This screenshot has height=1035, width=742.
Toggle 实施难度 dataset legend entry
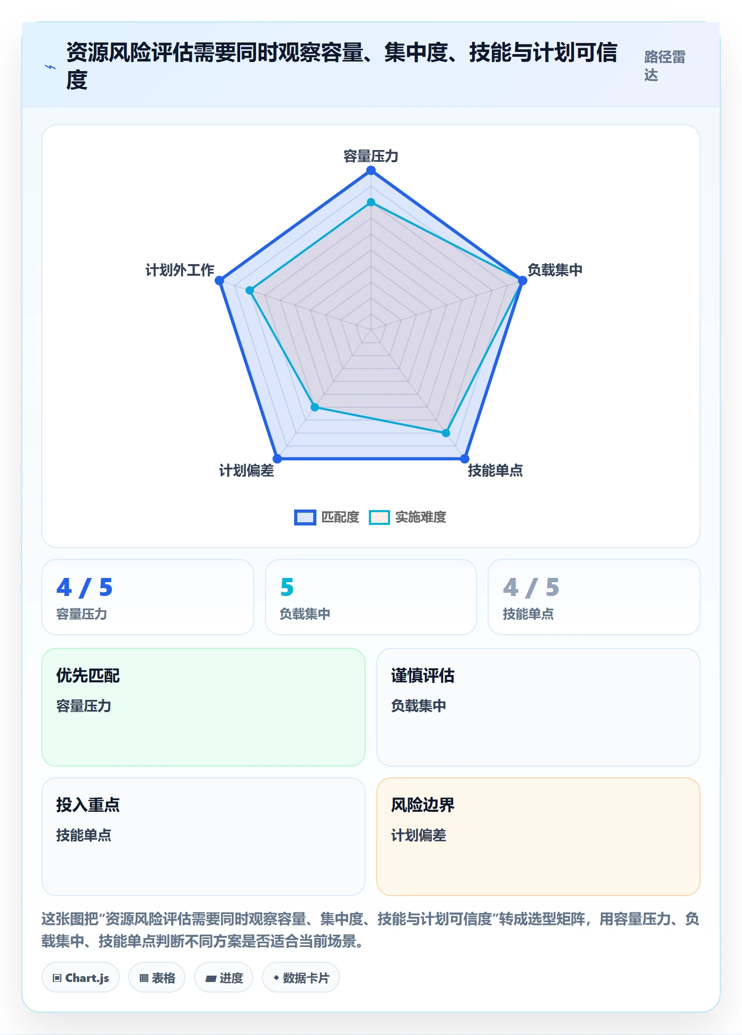(408, 517)
